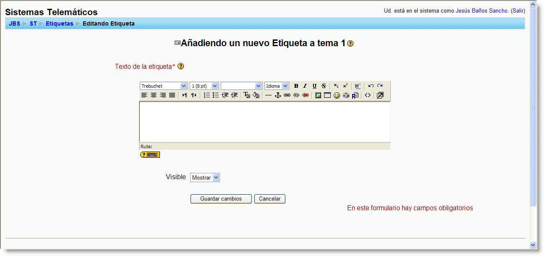Image resolution: width=544 pixels, height=256 pixels.
Task: Navigate to ST in the breadcrumb
Action: 33,24
